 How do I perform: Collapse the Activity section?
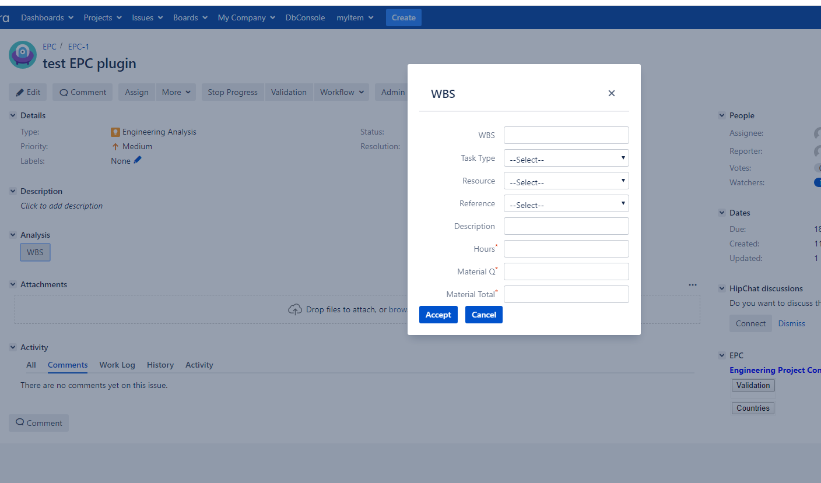(13, 347)
